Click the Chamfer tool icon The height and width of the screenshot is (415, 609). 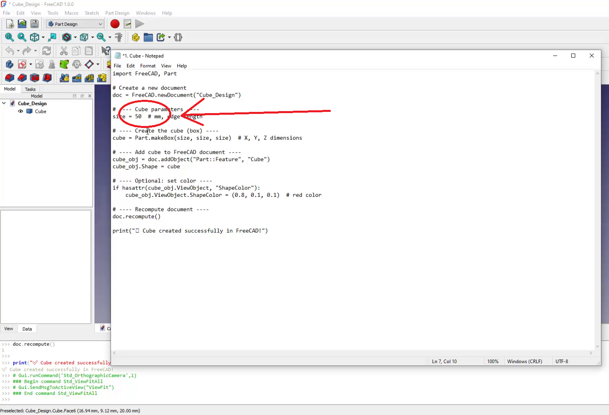pos(22,78)
